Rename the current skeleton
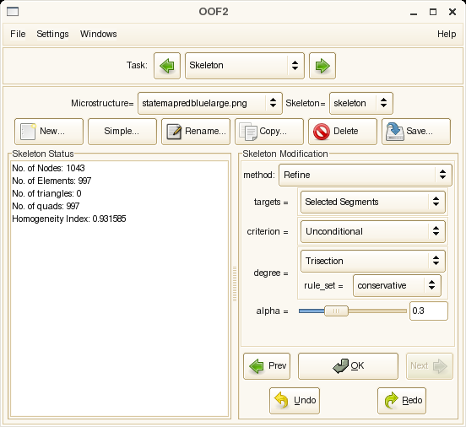Viewport: 466px width, 427px height. (196, 132)
